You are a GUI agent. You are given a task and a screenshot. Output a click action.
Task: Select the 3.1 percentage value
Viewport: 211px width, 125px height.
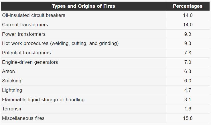(x=188, y=100)
